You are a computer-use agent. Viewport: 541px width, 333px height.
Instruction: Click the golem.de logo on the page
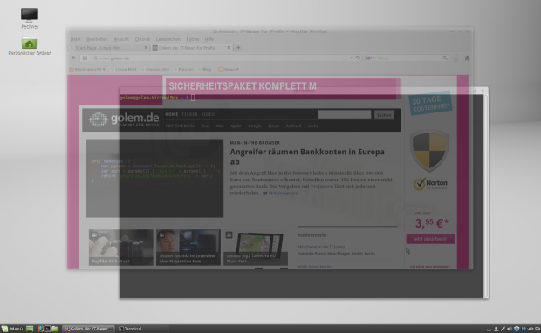pos(124,119)
